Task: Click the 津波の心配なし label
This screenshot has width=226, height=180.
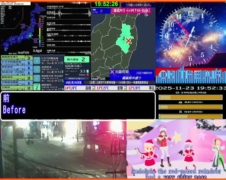Action: (x=77, y=78)
